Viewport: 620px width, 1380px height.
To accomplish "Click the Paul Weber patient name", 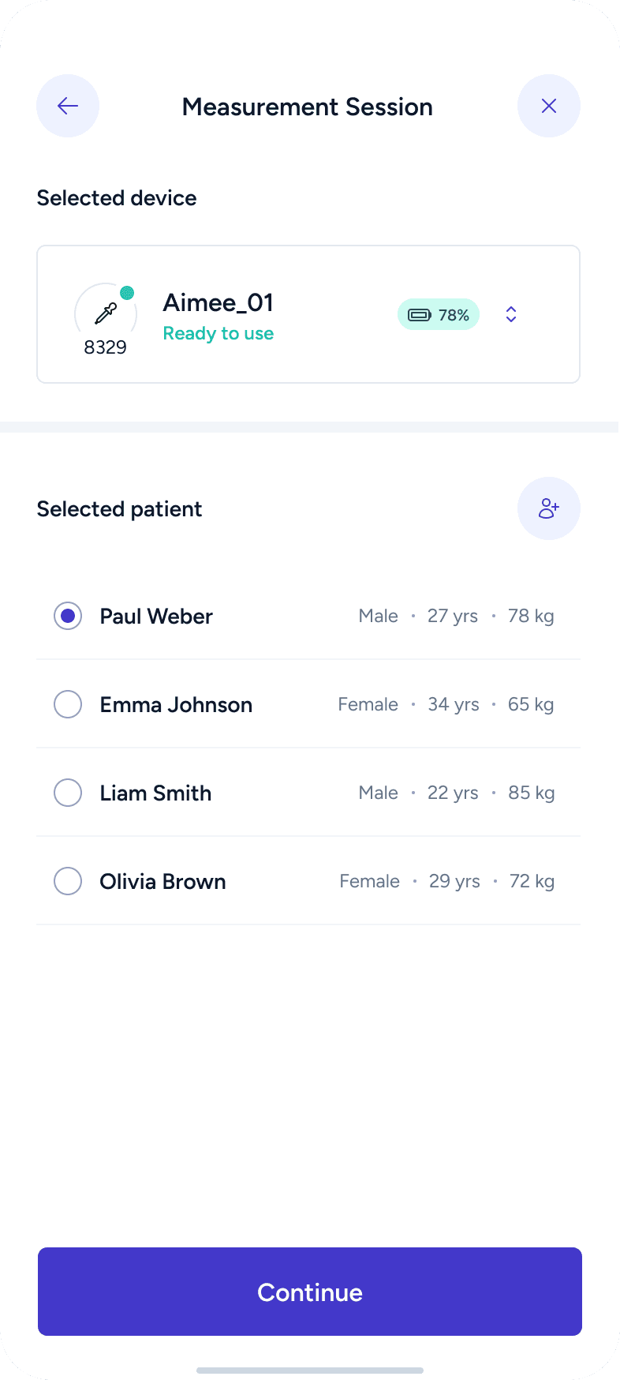I will coord(156,616).
